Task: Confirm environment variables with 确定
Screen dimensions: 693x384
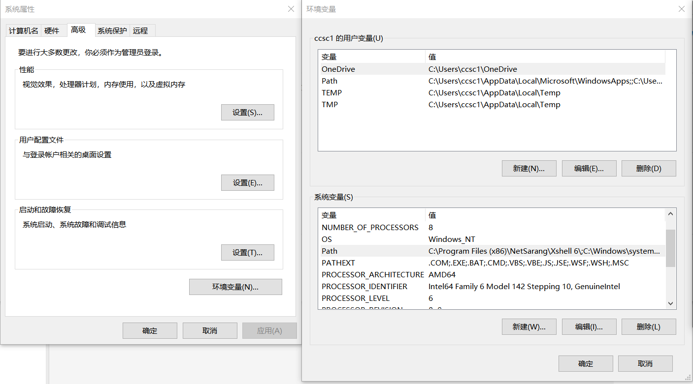Action: point(586,363)
